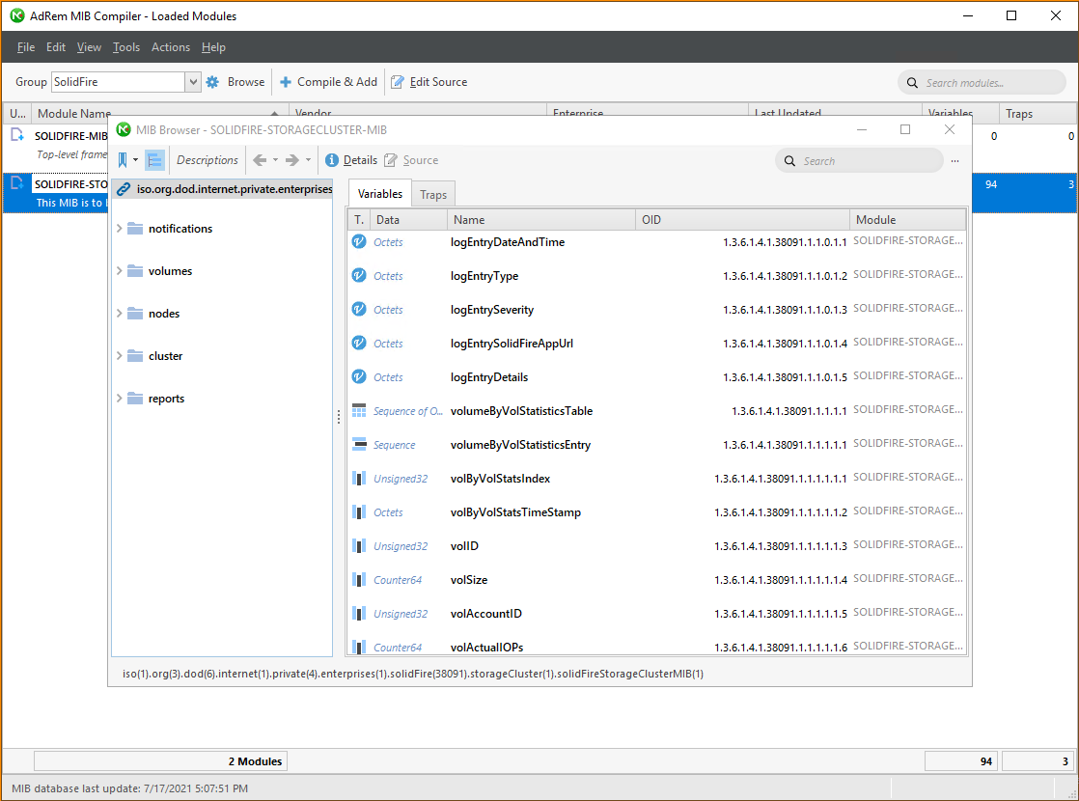The width and height of the screenshot is (1079, 801).
Task: Click the volByVolStatsTimeStamp column icon
Action: 359,512
